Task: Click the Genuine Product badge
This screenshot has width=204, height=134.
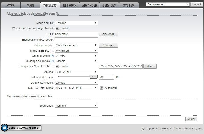Action: pyautogui.click(x=21, y=128)
